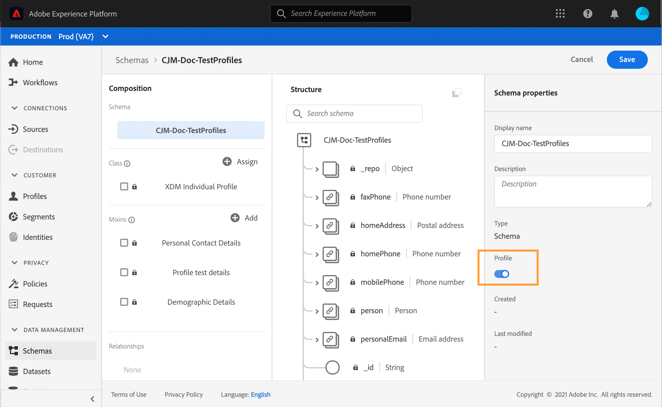
Task: Click the user profile avatar
Action: (x=642, y=14)
